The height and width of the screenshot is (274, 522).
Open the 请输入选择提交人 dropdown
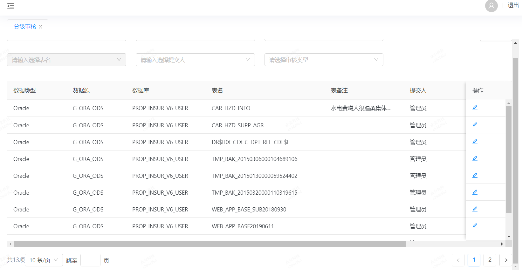tap(195, 60)
